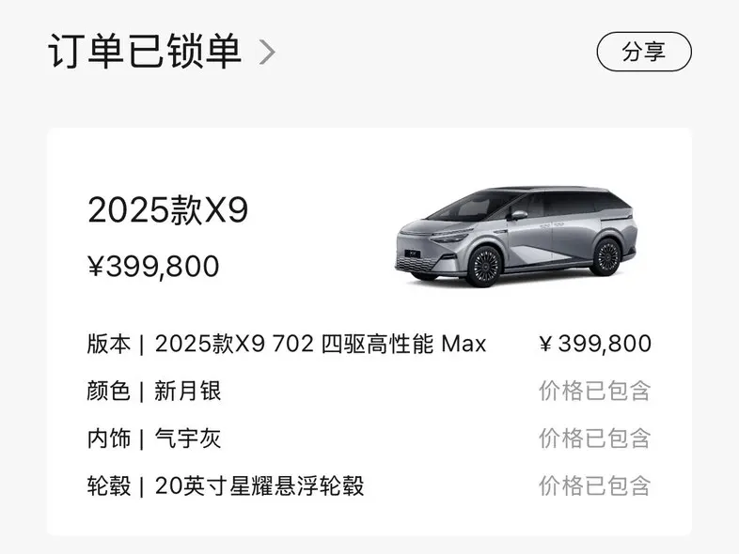
Task: Tap the 分享 share button
Action: point(644,52)
